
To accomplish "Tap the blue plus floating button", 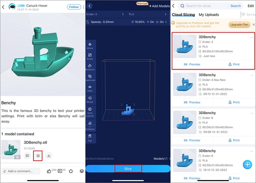I will pos(247,165).
